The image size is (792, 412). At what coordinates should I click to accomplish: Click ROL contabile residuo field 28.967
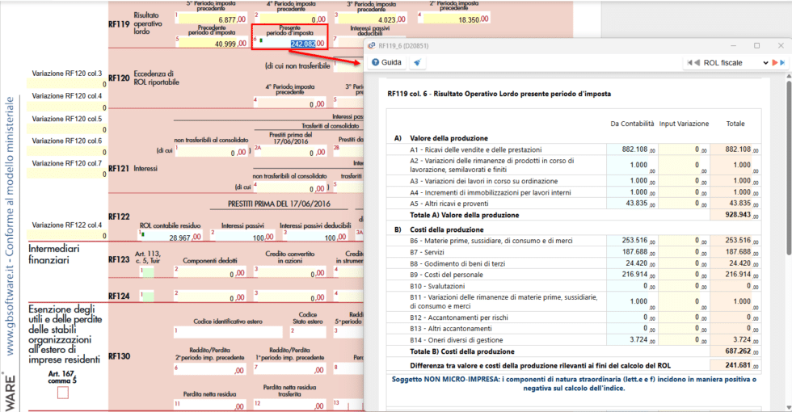pos(171,236)
